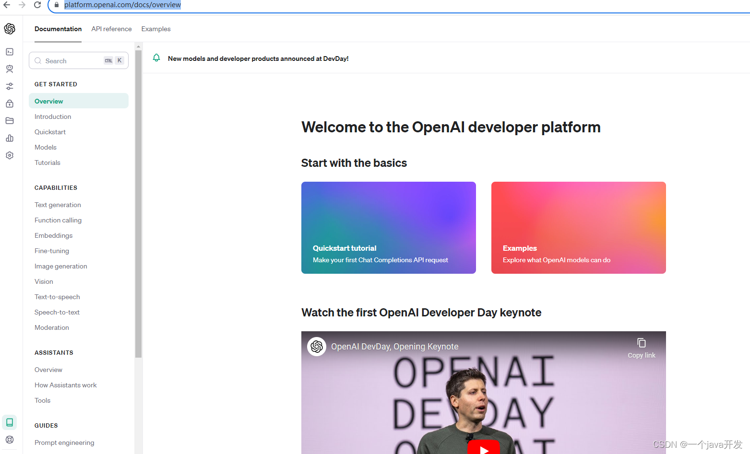The height and width of the screenshot is (454, 750).
Task: Open Fine-tuning docs
Action: pyautogui.click(x=52, y=251)
